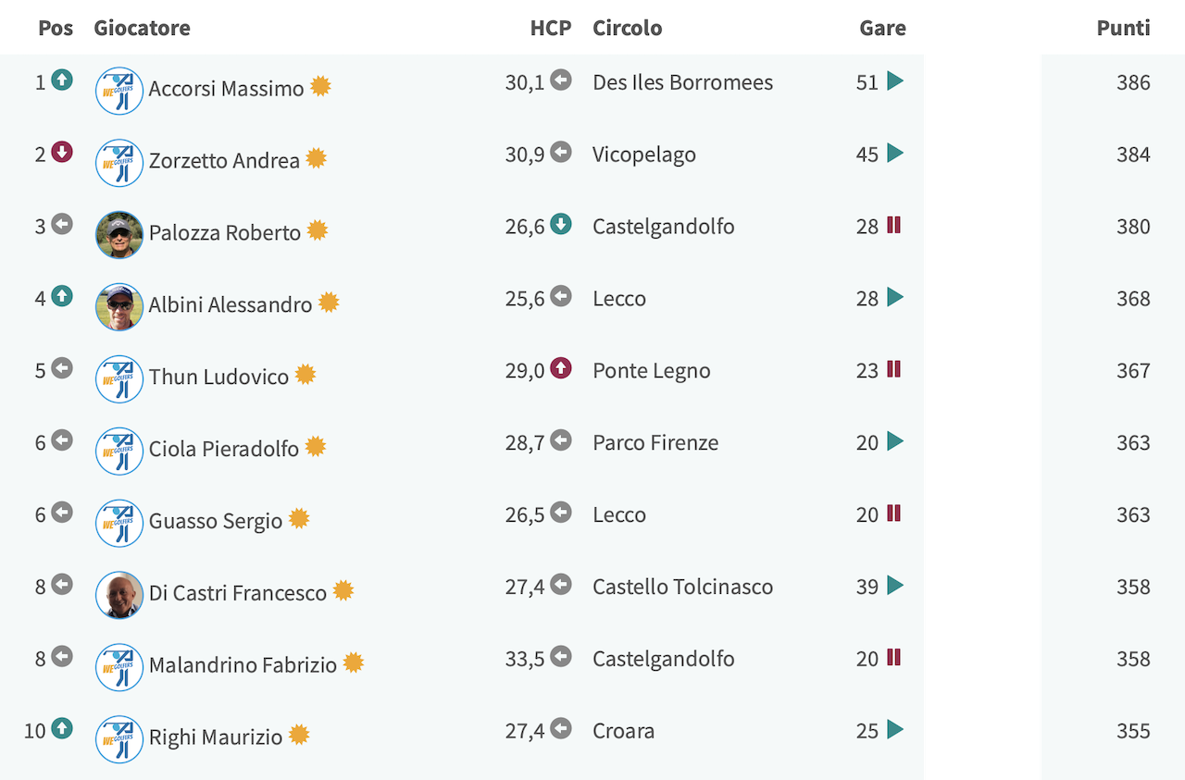This screenshot has height=780, width=1185.
Task: Sort by the Punti column header
Action: (x=1123, y=28)
